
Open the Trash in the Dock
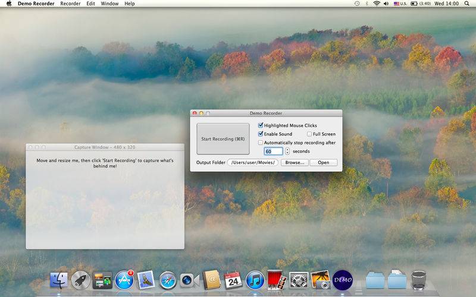pos(419,280)
